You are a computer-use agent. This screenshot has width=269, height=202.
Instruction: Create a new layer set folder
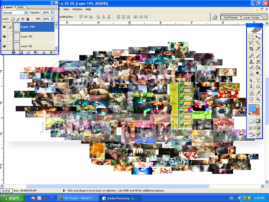[28, 53]
